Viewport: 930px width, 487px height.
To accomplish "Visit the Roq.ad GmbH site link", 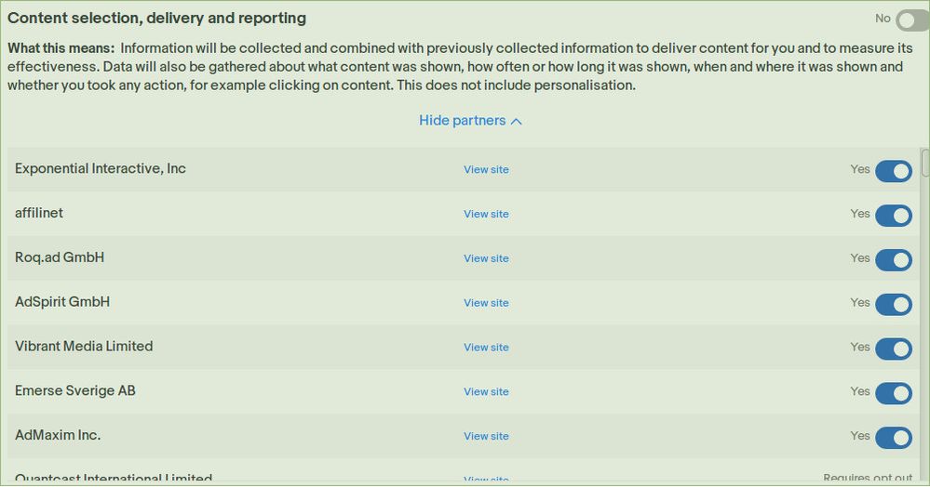I will pyautogui.click(x=486, y=258).
